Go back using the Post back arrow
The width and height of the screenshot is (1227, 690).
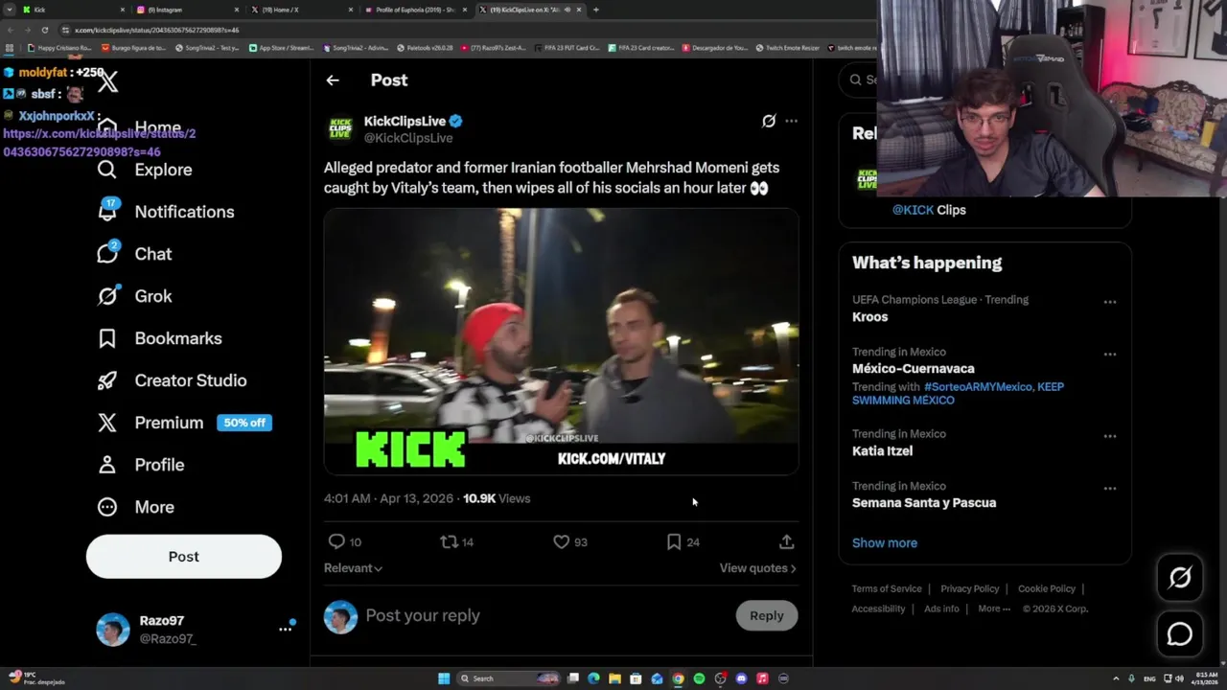(333, 80)
